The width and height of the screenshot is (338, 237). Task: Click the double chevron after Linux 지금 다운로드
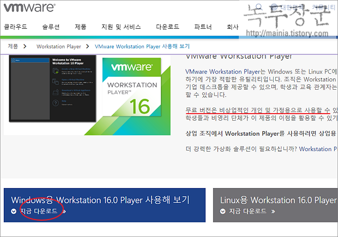pyautogui.click(x=273, y=211)
